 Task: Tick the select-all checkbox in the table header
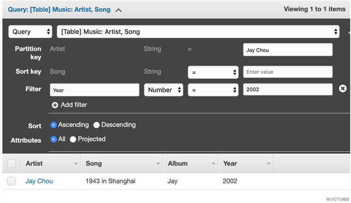[12, 164]
